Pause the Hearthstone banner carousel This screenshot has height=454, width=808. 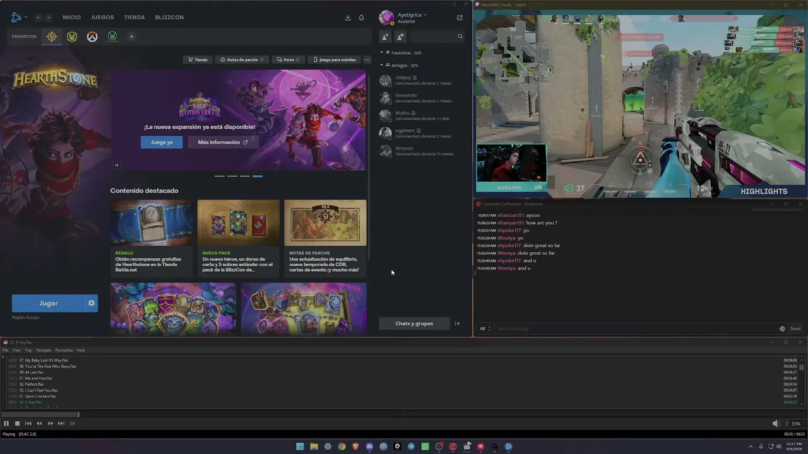coord(117,165)
